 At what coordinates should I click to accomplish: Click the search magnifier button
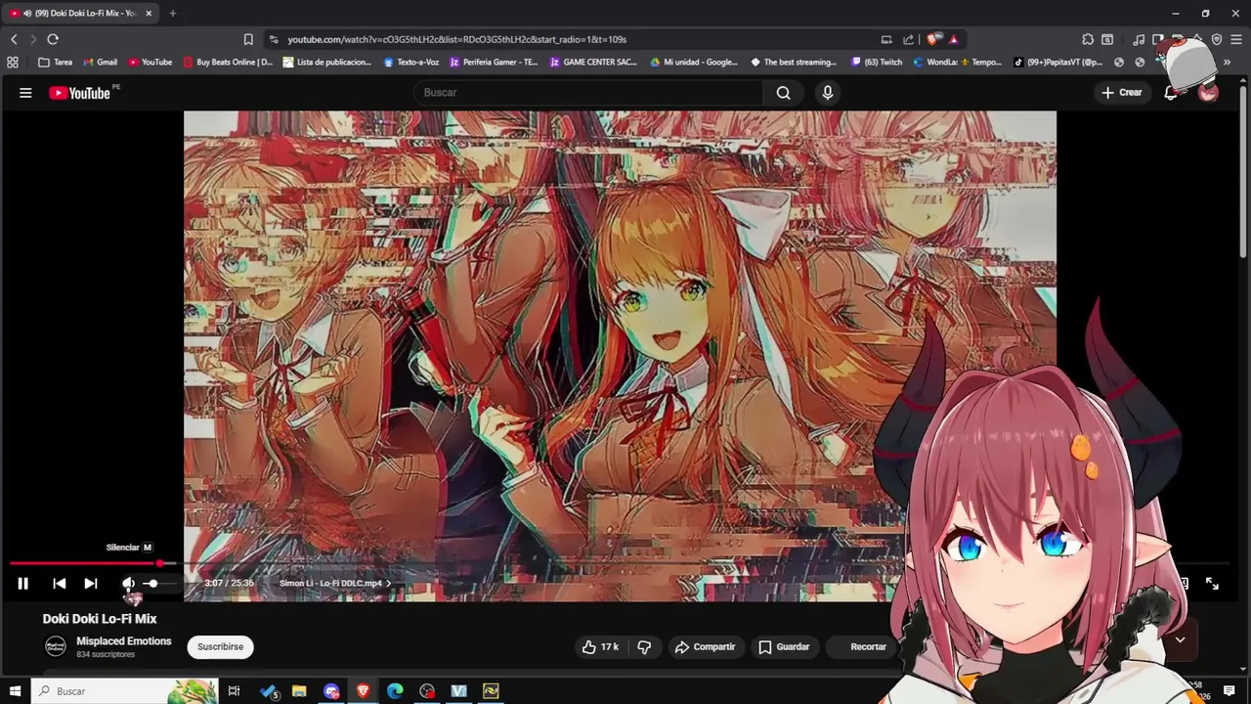(x=783, y=93)
